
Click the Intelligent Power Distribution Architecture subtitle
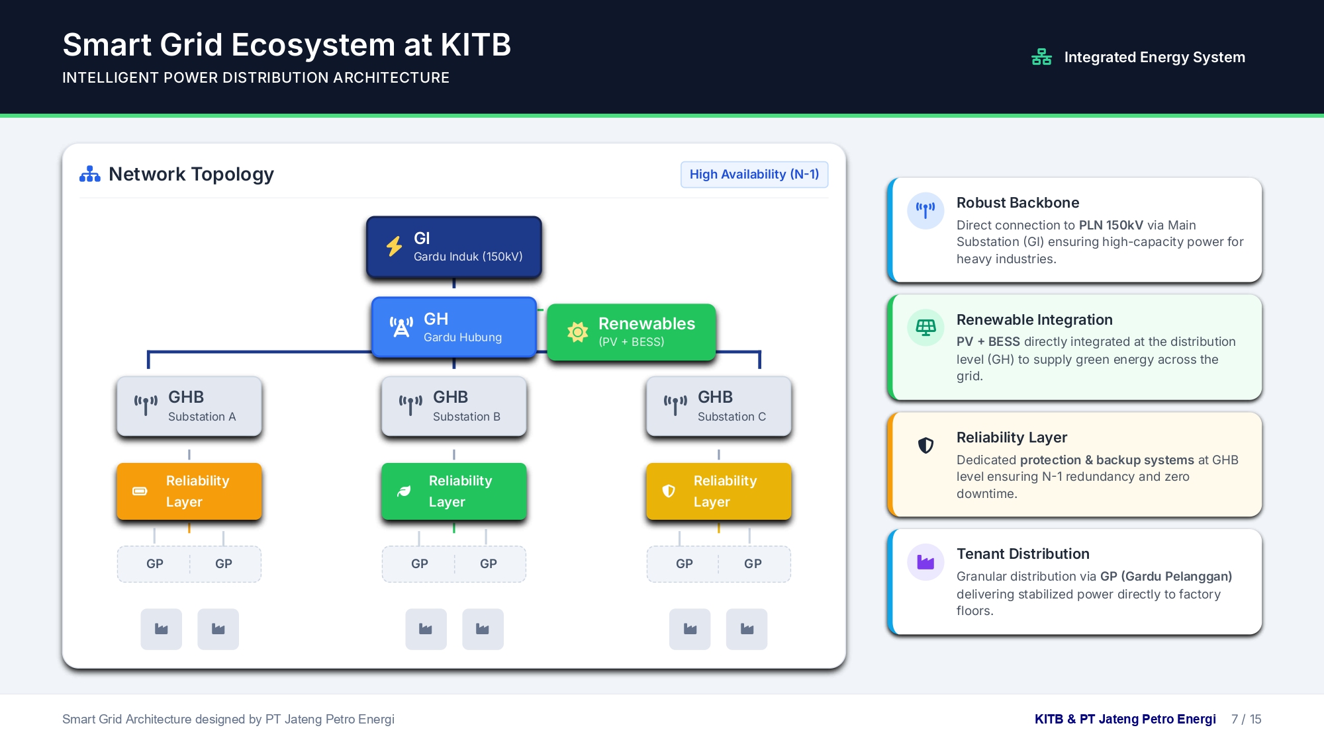pyautogui.click(x=256, y=78)
